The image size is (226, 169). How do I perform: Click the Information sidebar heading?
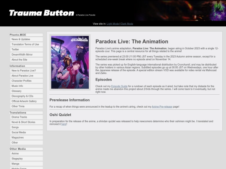click(26, 66)
